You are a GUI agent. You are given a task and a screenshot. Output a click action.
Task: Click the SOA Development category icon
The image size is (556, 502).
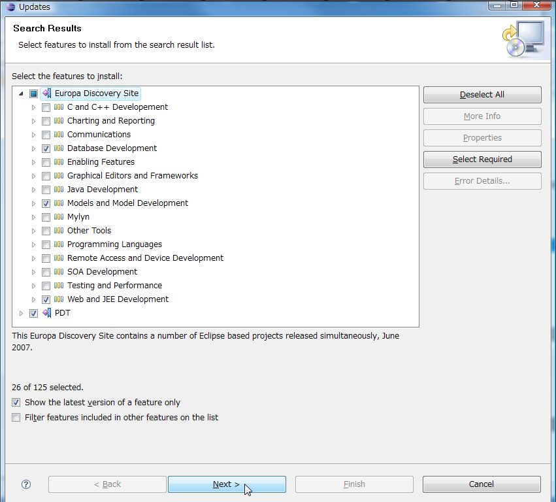(59, 272)
